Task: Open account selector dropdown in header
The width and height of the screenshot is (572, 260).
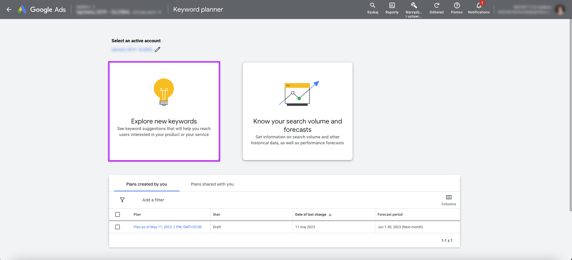Action: point(119,10)
